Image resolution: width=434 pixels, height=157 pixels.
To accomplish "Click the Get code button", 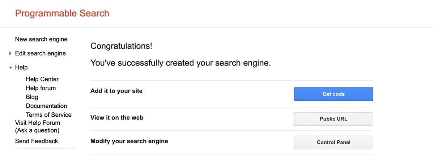I will (333, 94).
